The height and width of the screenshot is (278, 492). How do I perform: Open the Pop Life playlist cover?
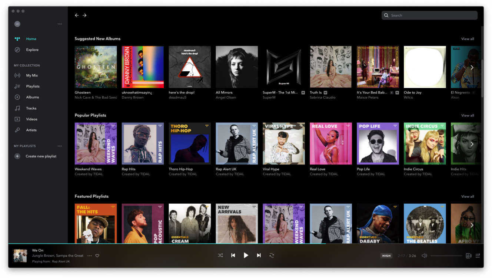[378, 143]
